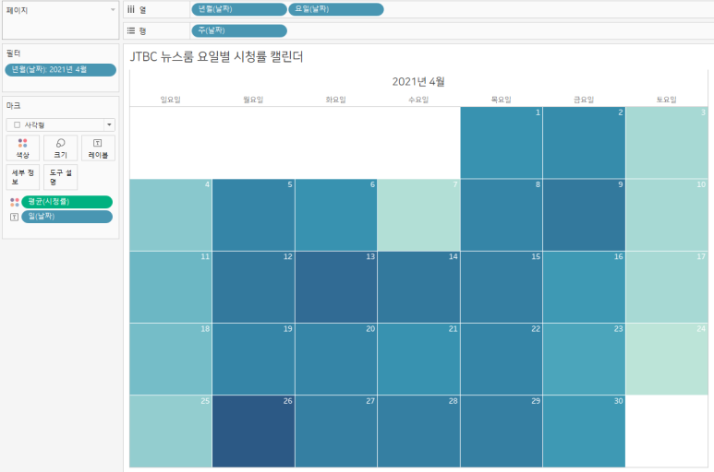Select the calendar cell for day 11
This screenshot has height=472, width=714.
click(170, 287)
